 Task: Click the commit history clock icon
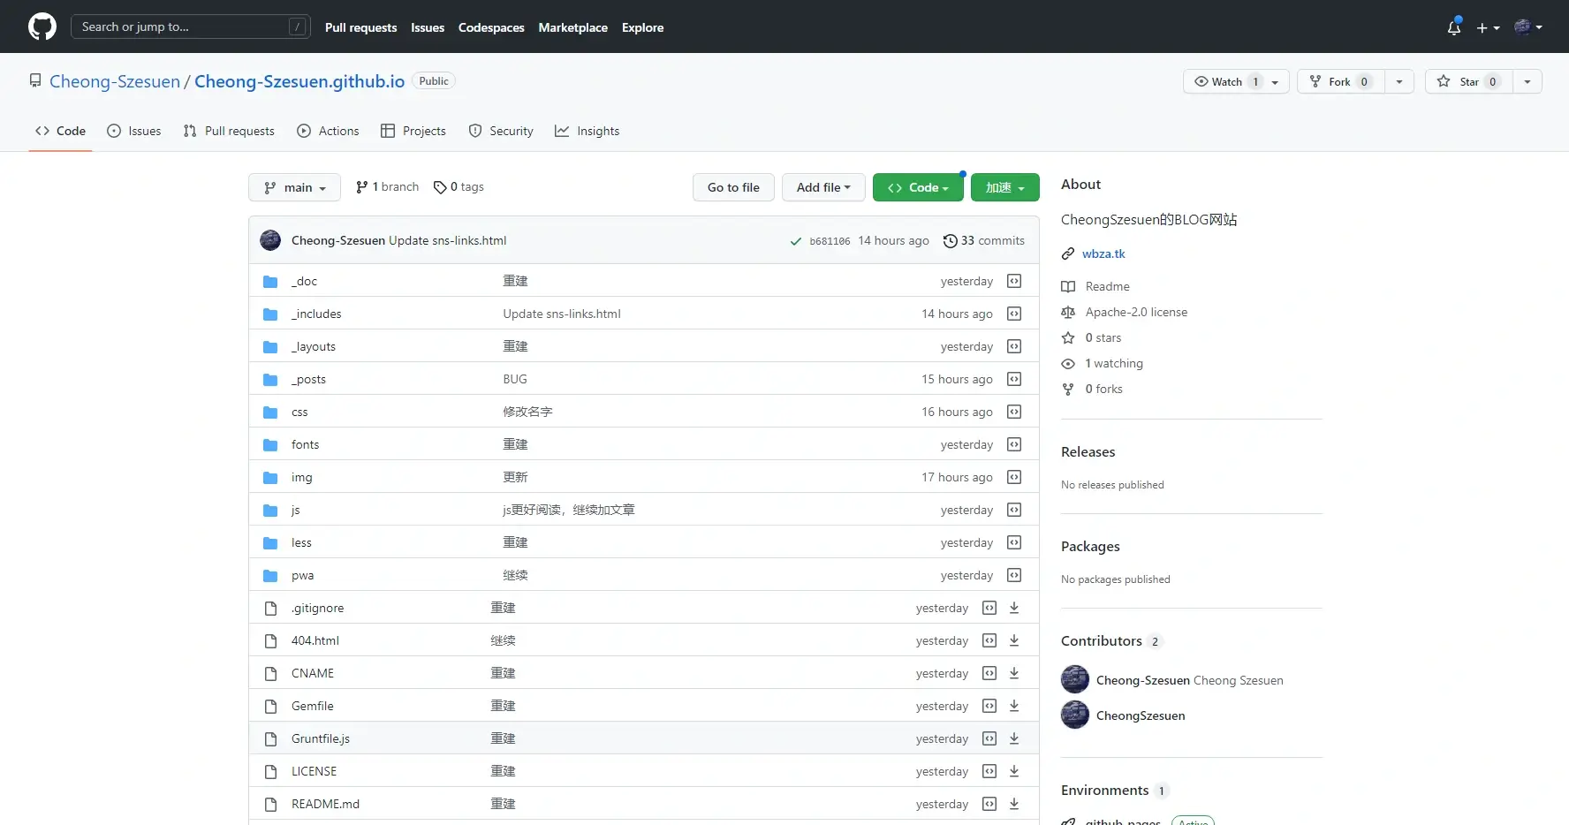tap(950, 240)
